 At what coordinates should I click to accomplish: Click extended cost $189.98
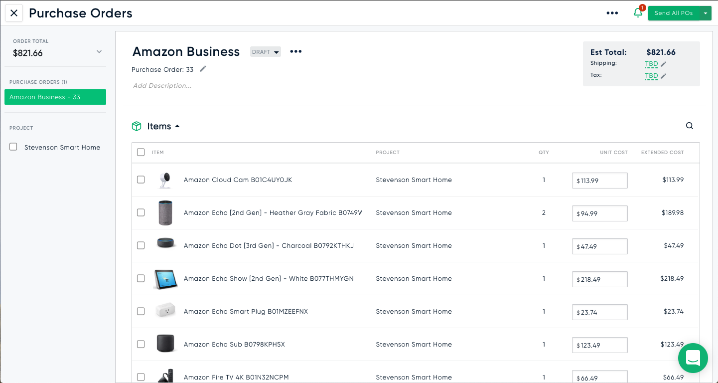pyautogui.click(x=673, y=212)
